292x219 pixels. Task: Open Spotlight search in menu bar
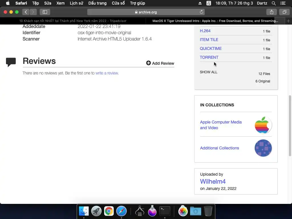pos(273,3)
